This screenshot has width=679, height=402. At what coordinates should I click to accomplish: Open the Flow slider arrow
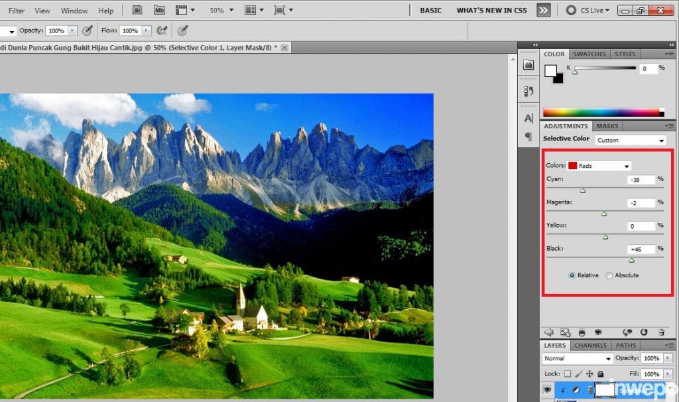click(147, 31)
